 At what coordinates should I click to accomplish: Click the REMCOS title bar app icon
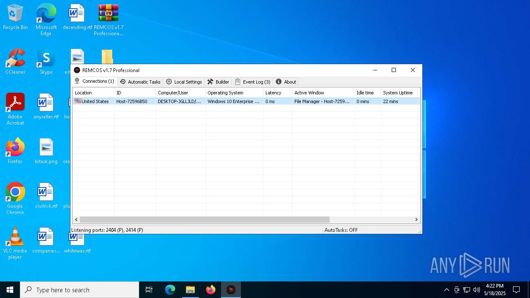(x=77, y=70)
